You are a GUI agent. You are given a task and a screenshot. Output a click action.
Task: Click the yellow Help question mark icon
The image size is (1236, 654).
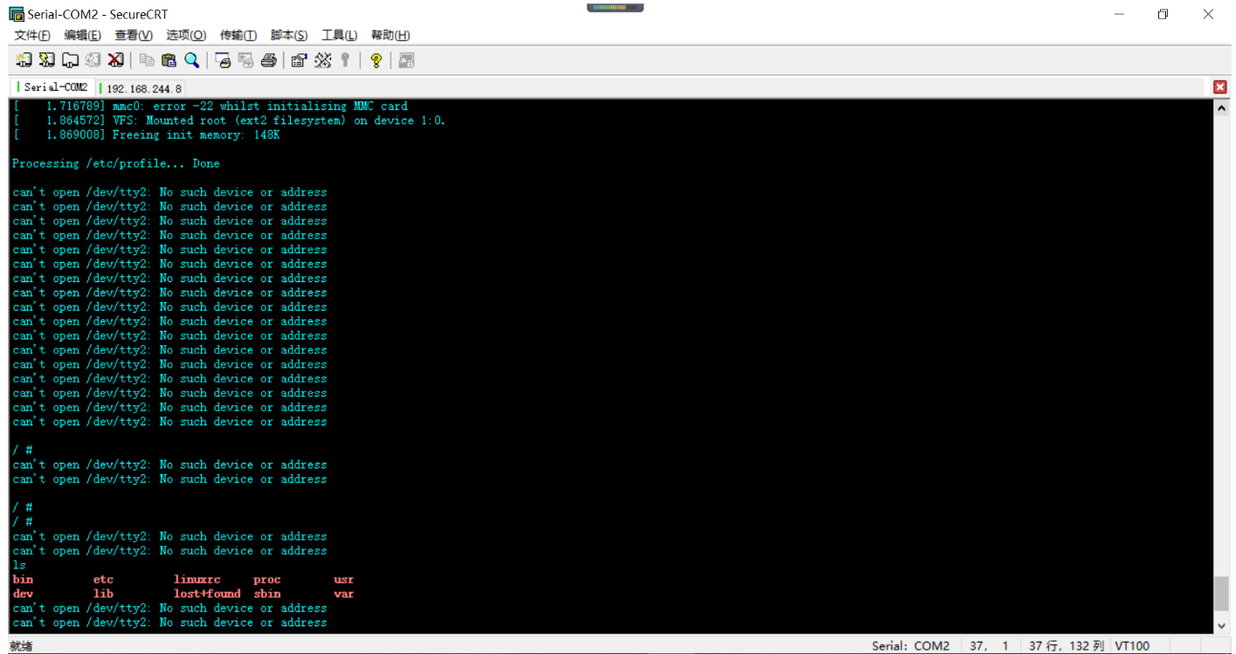coord(376,60)
